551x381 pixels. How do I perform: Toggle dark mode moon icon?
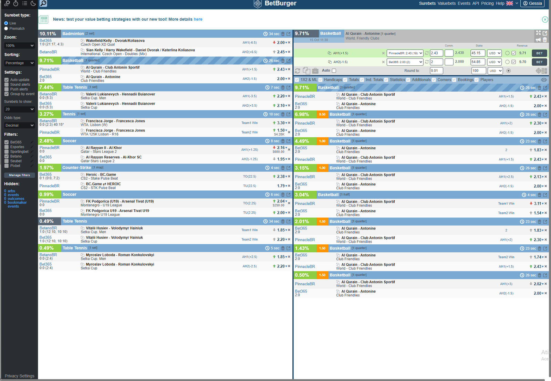coord(33,3)
